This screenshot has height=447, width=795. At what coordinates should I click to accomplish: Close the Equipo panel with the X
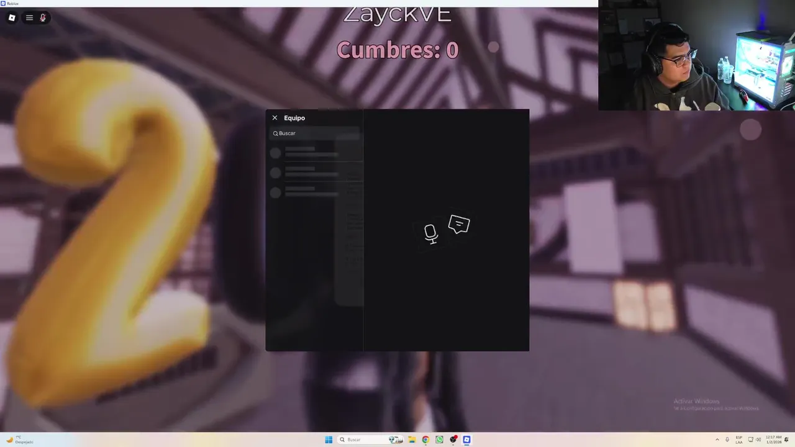click(x=275, y=118)
